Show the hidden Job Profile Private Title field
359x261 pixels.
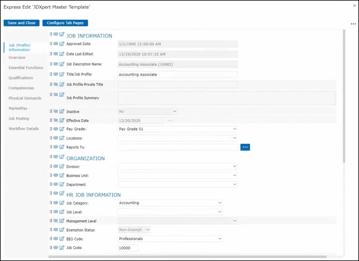point(56,84)
